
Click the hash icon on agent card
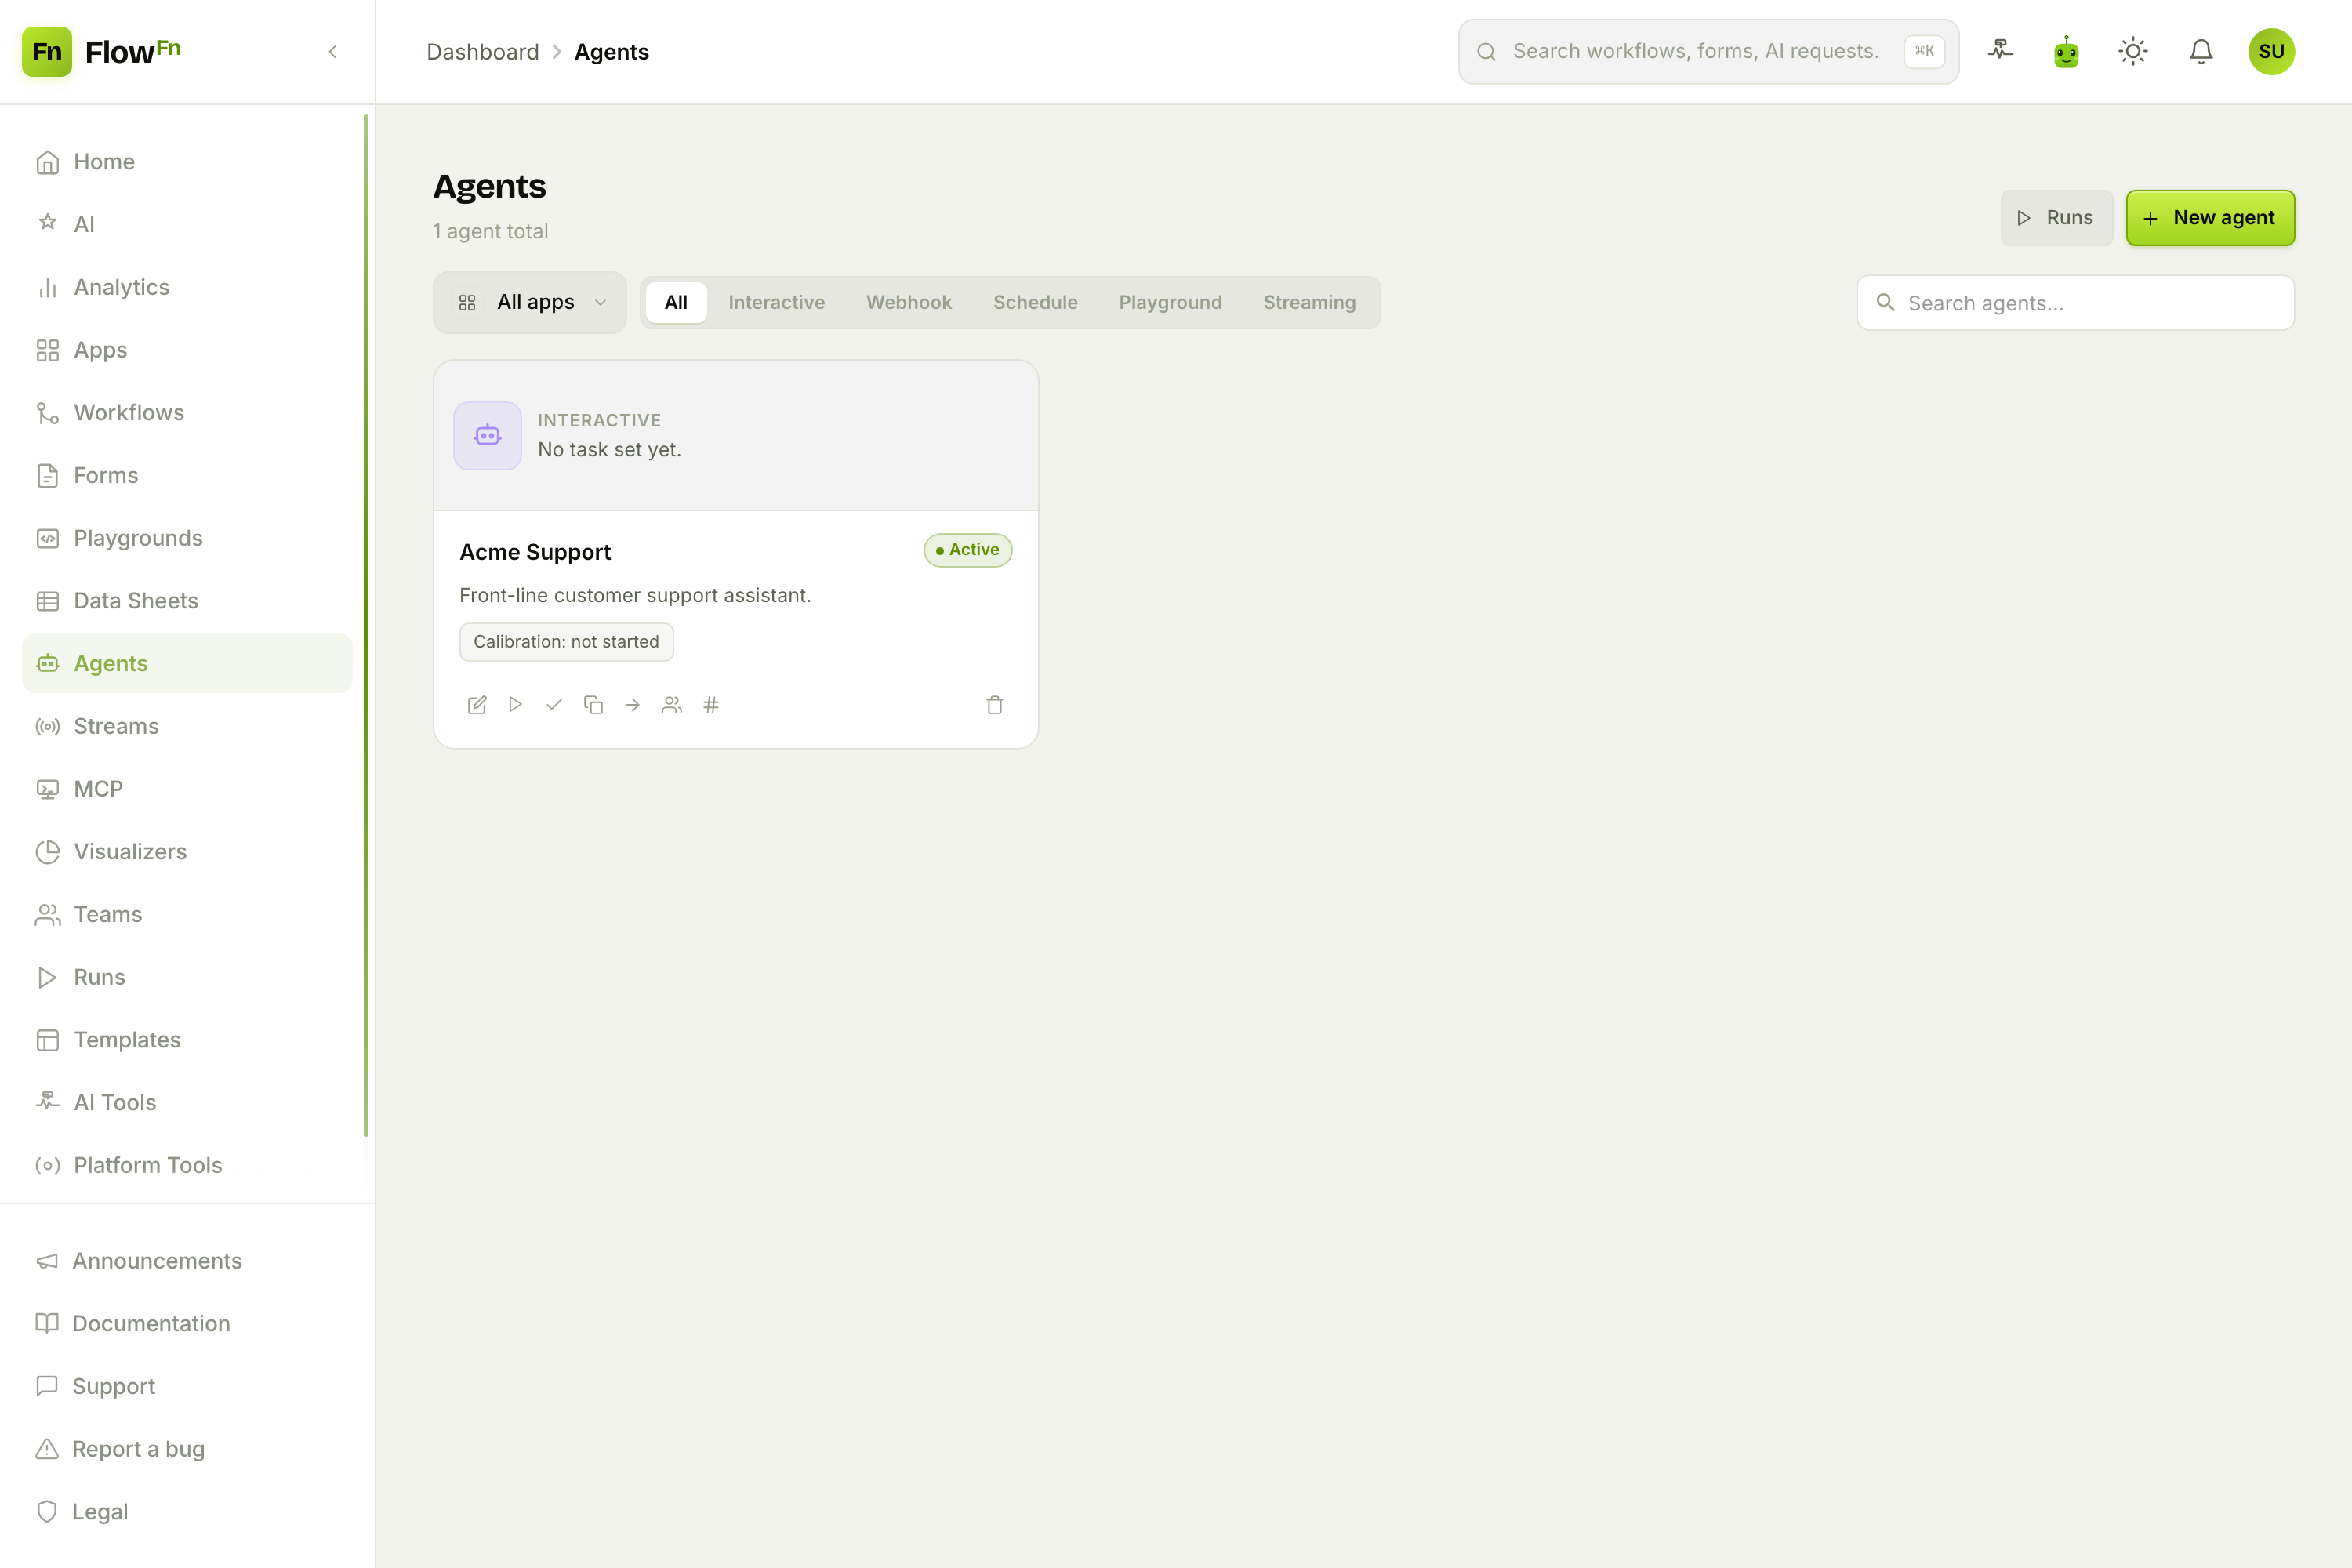click(x=711, y=705)
